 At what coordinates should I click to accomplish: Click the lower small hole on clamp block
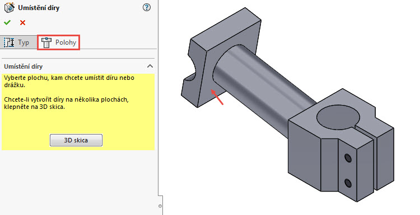point(348,183)
